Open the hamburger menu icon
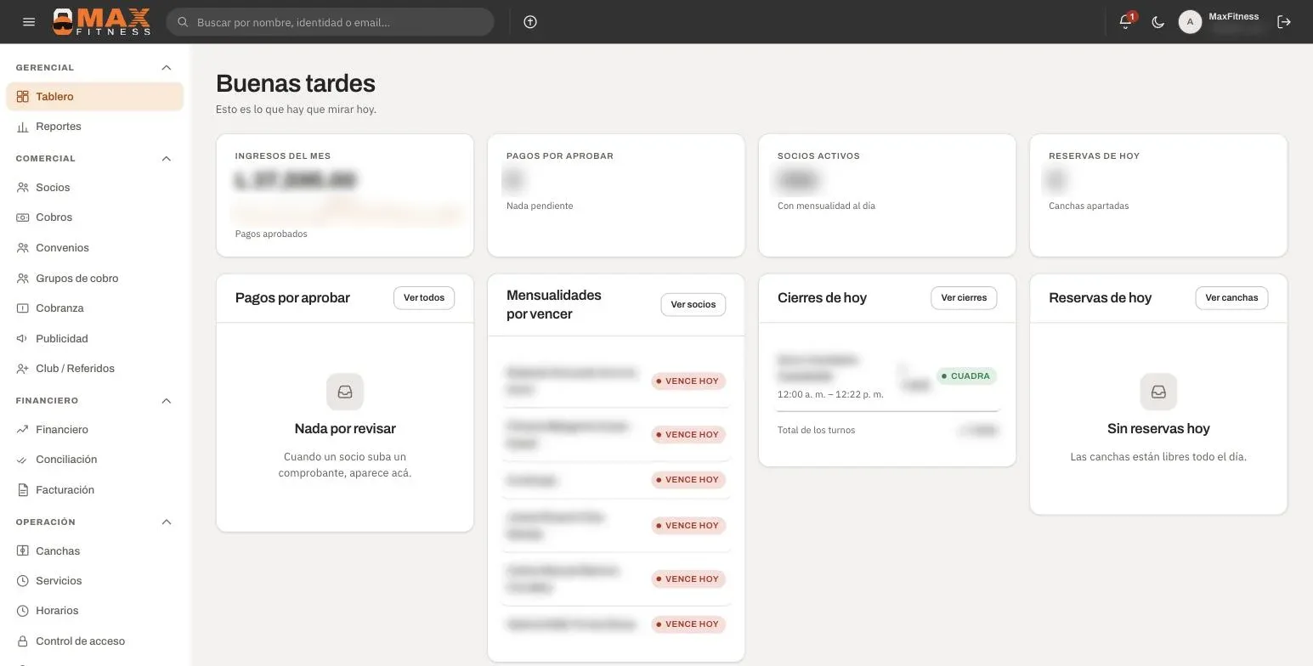1313x666 pixels. pos(29,22)
